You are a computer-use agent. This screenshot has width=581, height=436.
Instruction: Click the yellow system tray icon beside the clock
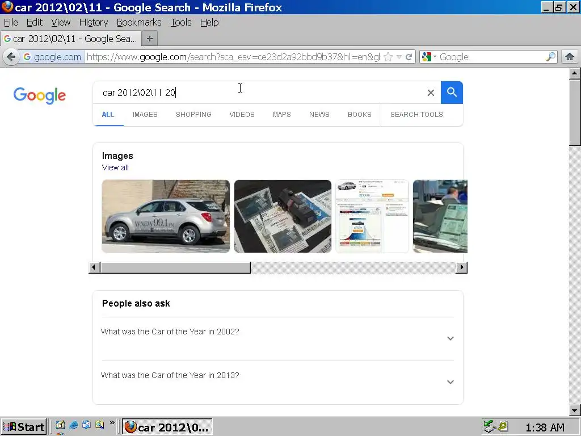(503, 427)
